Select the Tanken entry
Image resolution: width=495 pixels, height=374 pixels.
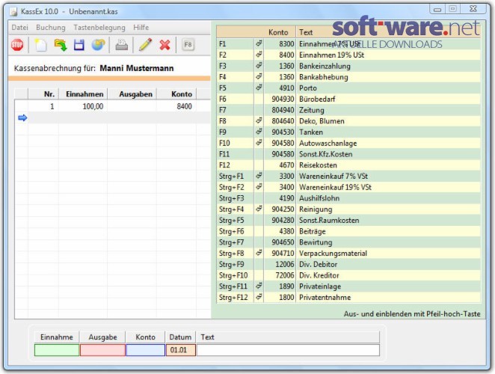pyautogui.click(x=348, y=132)
